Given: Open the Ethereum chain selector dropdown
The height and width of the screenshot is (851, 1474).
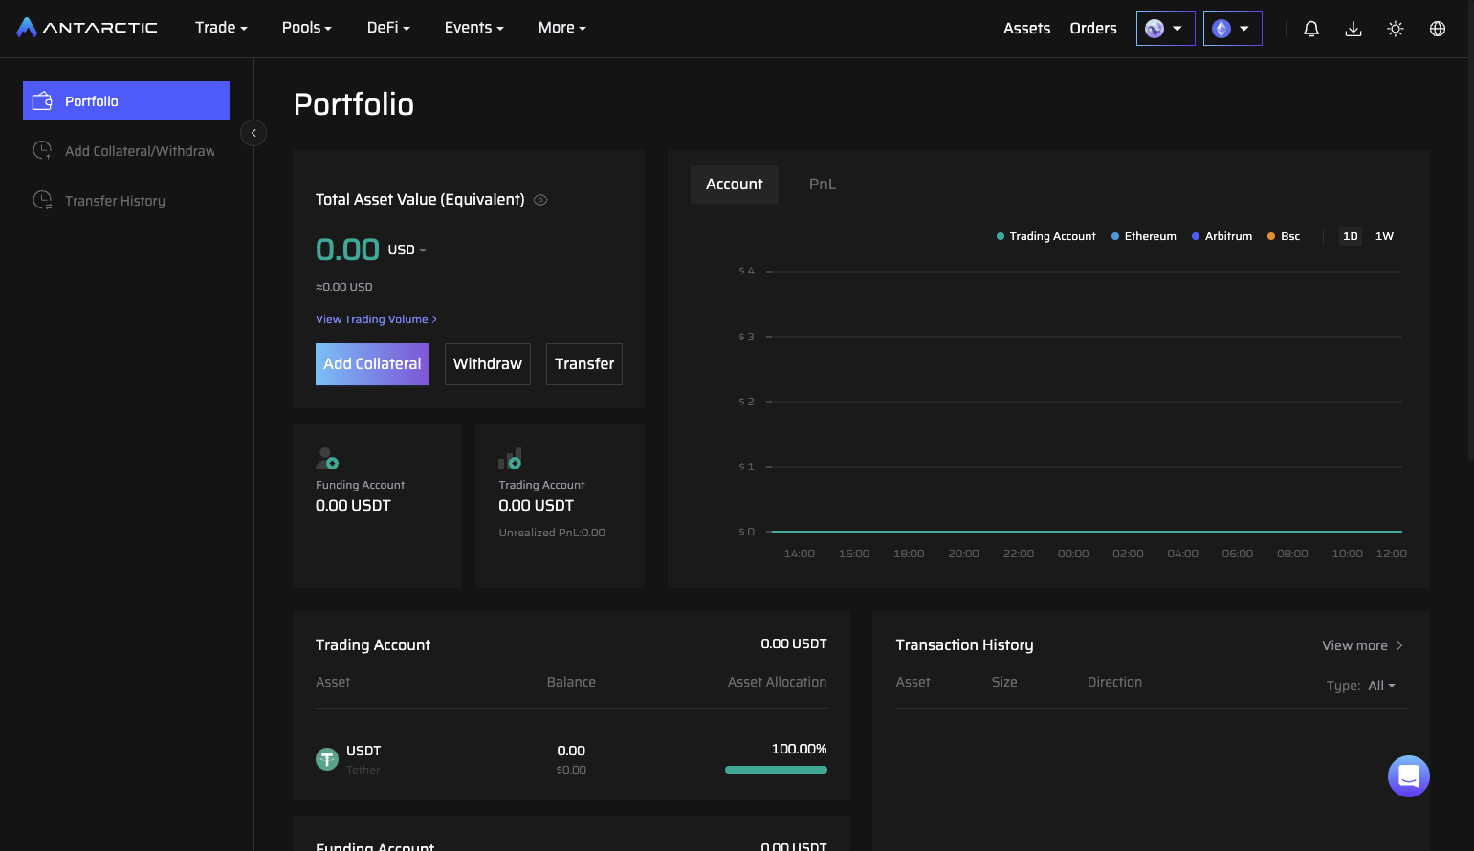Looking at the screenshot, I should 1232,29.
